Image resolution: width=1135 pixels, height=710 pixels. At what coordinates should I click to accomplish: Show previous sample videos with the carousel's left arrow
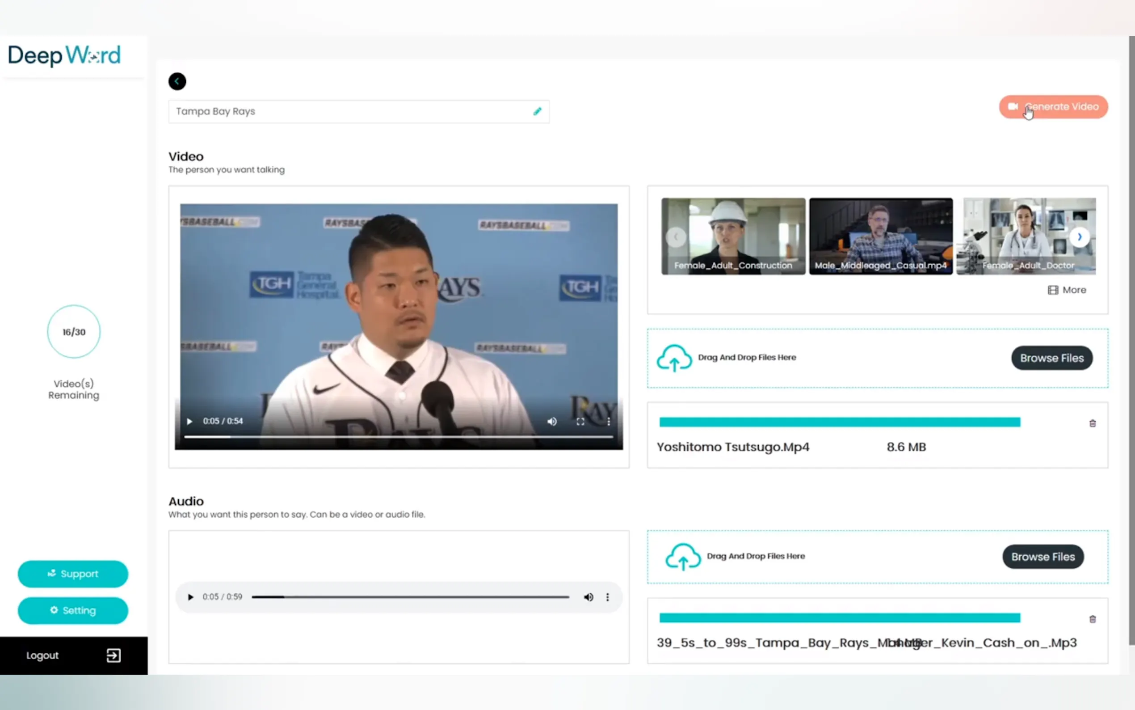click(x=676, y=237)
